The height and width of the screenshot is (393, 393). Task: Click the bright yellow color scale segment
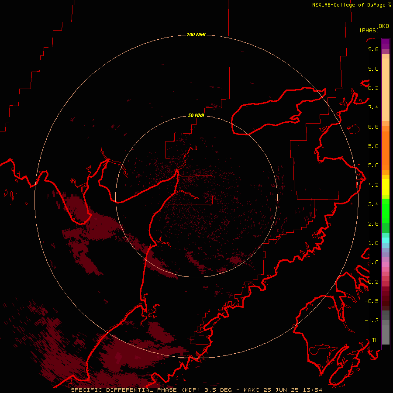pos(386,187)
